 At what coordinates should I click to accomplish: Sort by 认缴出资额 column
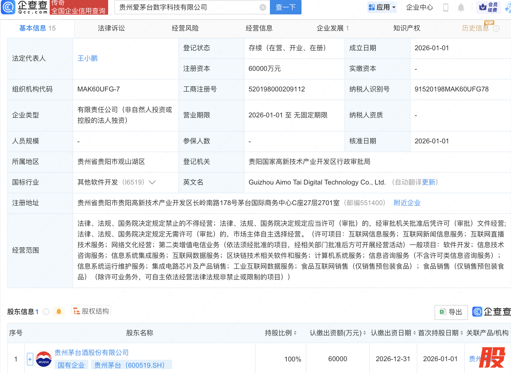point(364,333)
